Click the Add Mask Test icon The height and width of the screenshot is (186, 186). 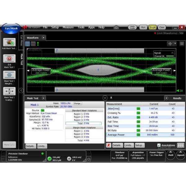(x=9, y=42)
